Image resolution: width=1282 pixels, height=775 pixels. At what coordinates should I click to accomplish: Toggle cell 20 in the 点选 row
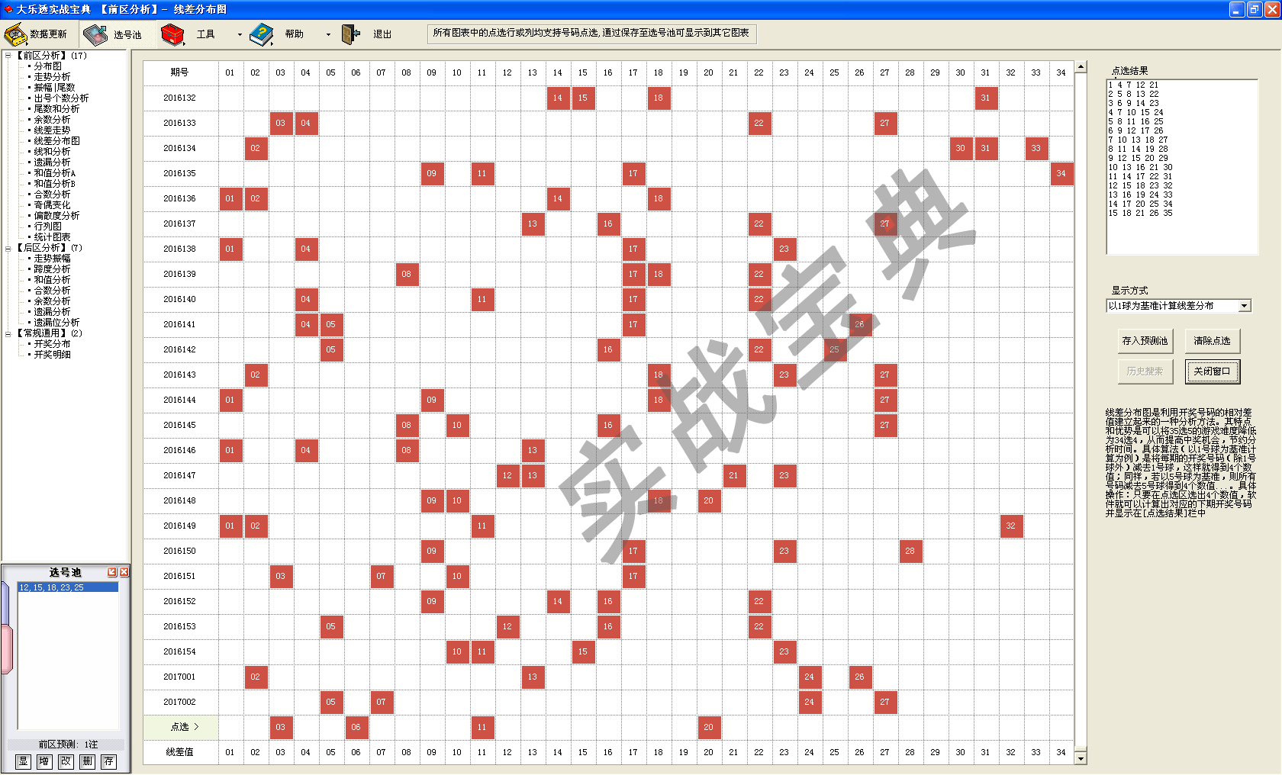[x=708, y=727]
